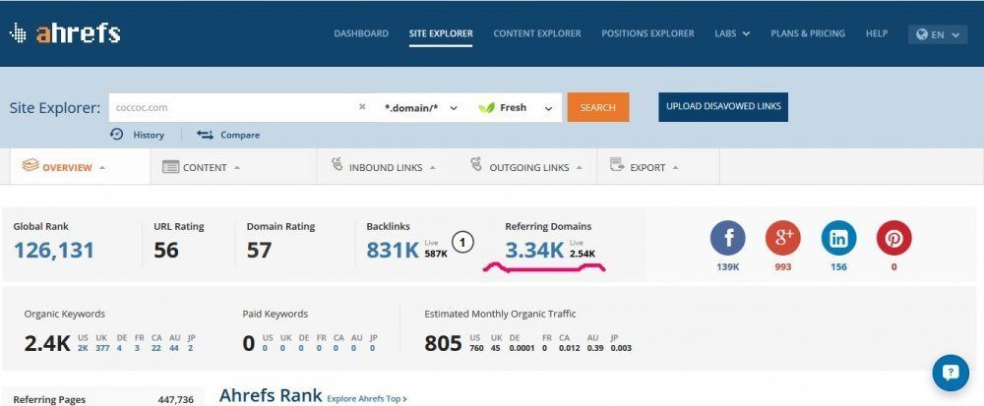Click the globe language icon
The height and width of the screenshot is (406, 984).
click(x=922, y=34)
